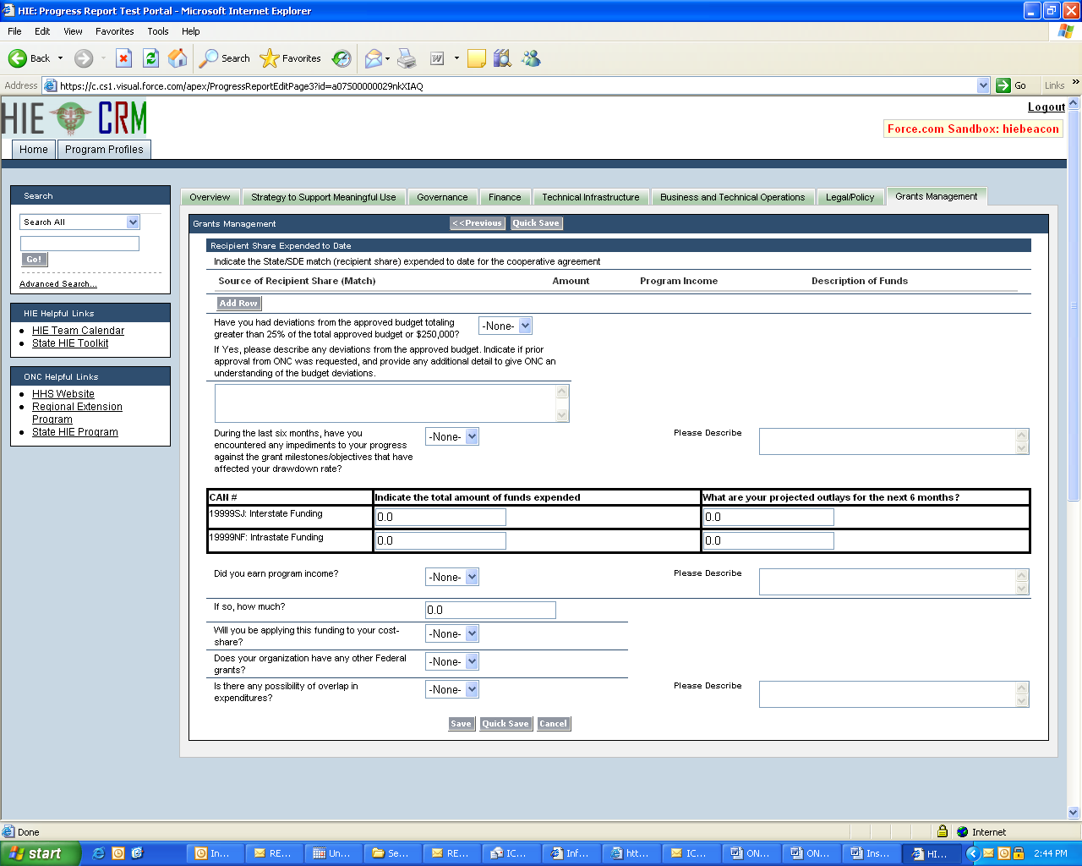Open the HIE Team Calendar link
Viewport: 1082px width, 866px height.
tap(78, 331)
